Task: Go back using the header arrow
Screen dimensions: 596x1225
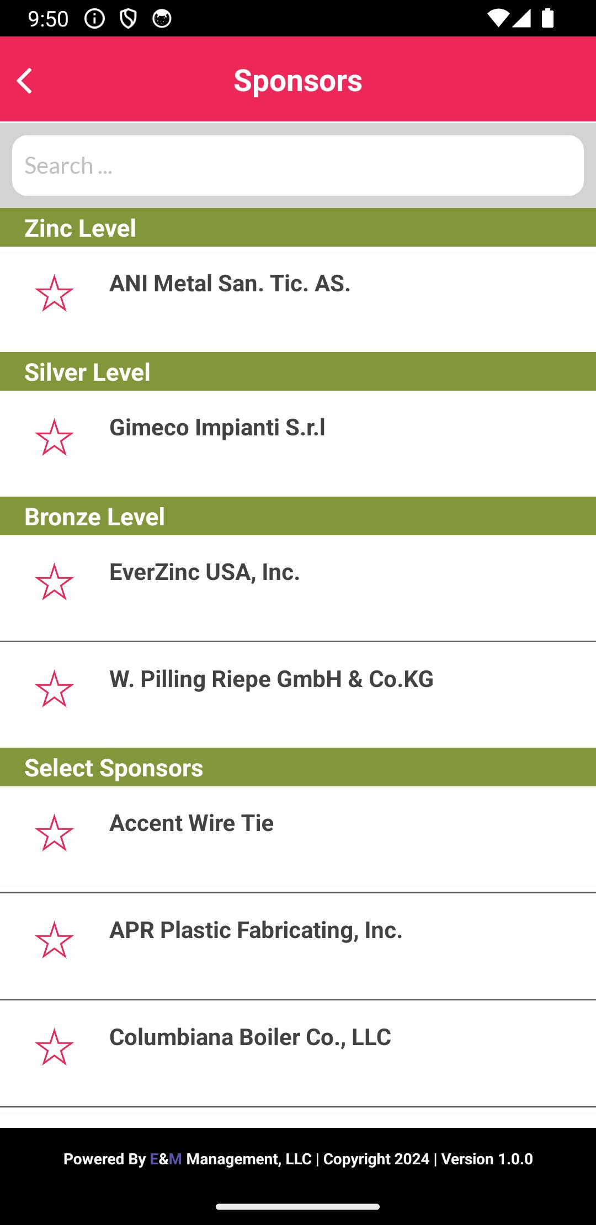Action: [24, 81]
